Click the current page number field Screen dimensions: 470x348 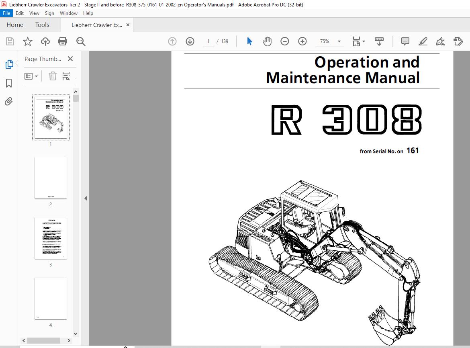tap(208, 41)
